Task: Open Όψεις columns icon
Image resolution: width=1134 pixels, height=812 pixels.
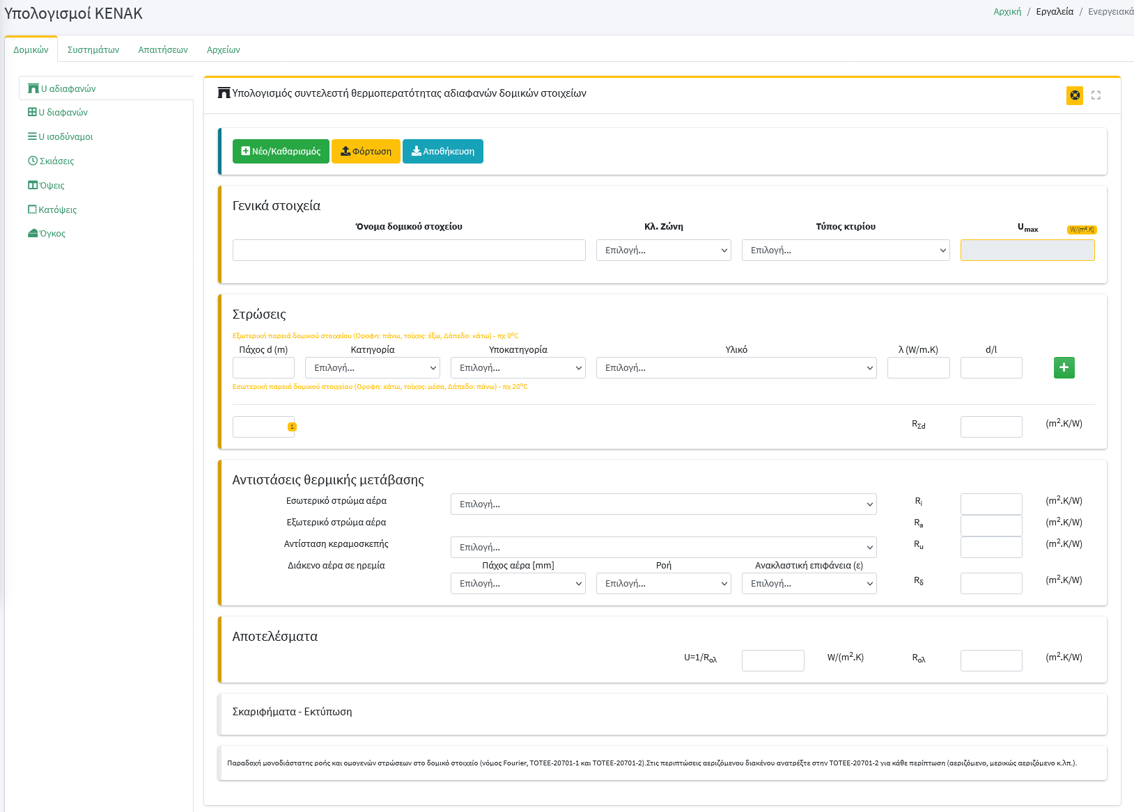Action: (x=33, y=185)
